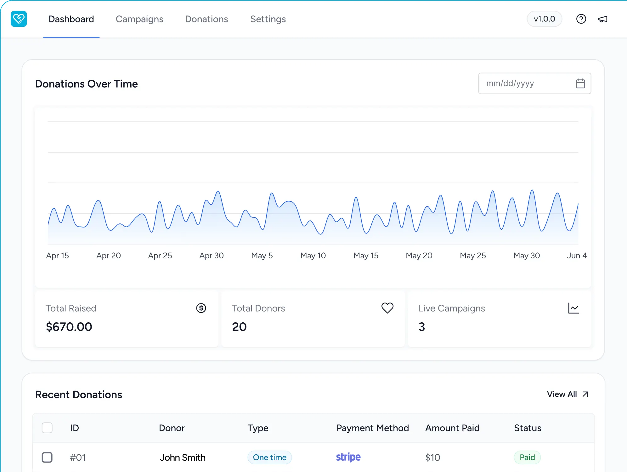
Task: Click the chart icon in Live Campaigns
Action: [x=573, y=308]
